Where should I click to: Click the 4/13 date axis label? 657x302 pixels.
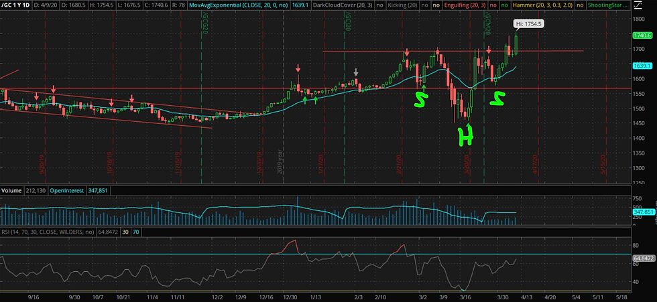[526, 297]
